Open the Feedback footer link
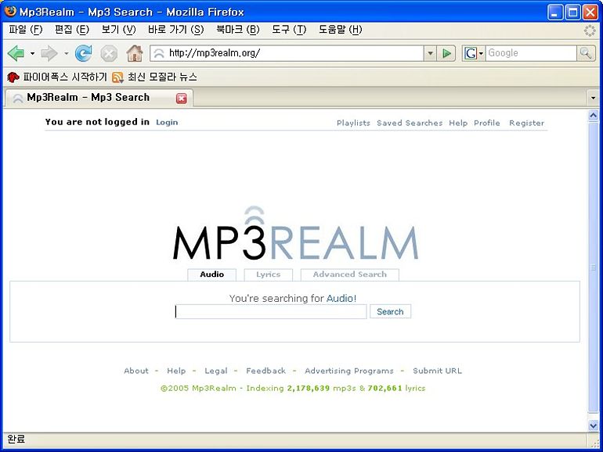This screenshot has height=452, width=603. tap(265, 371)
